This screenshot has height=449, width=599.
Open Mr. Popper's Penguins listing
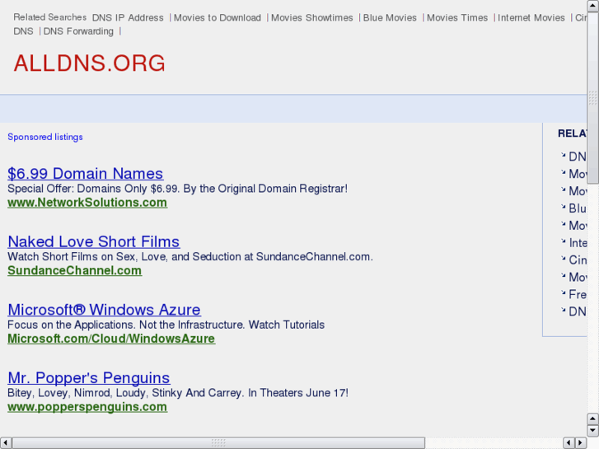(89, 377)
